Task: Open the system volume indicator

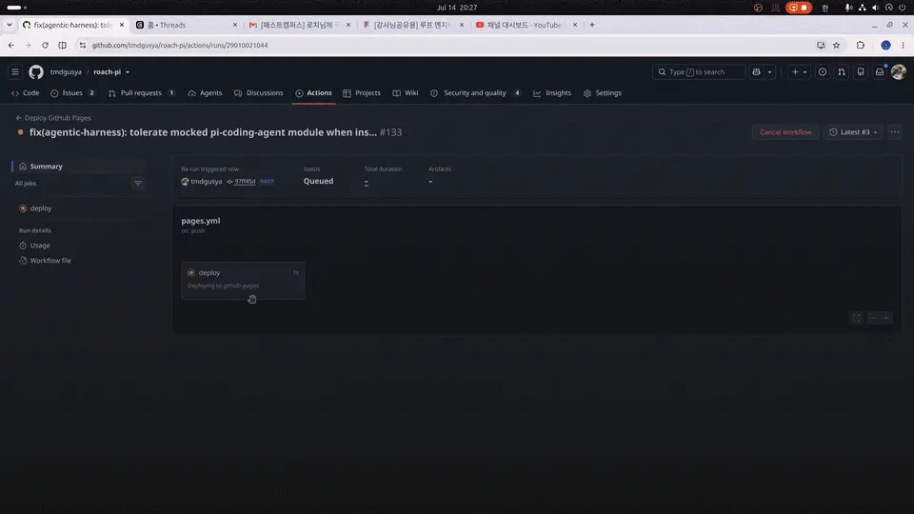Action: coord(876,8)
